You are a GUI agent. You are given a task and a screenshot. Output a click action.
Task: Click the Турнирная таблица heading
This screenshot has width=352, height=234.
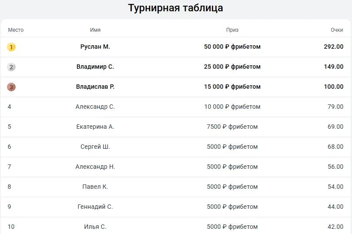click(175, 8)
